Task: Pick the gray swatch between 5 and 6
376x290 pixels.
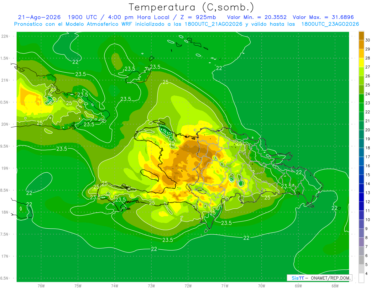Action: point(361,260)
